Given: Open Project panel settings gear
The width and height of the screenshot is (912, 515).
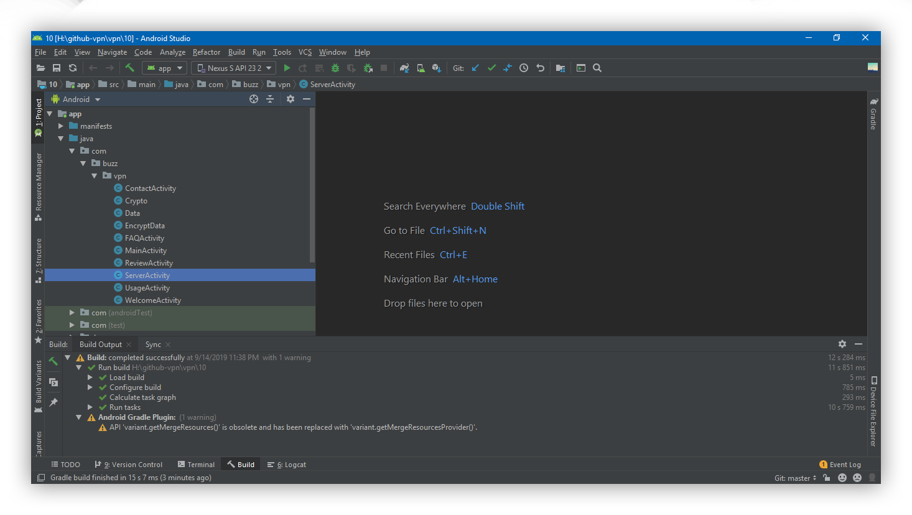Looking at the screenshot, I should (x=291, y=99).
